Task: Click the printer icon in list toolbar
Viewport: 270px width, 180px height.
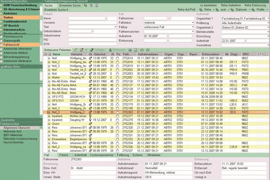Action: point(130,50)
